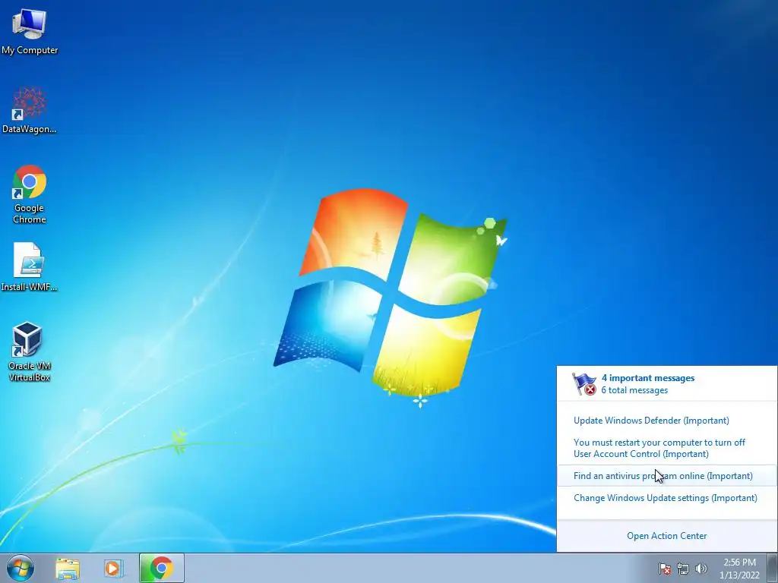Click the clock showing 2:56 PM

(739, 569)
